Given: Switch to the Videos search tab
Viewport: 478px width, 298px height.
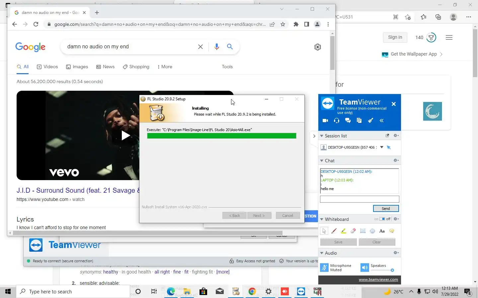Looking at the screenshot, I should point(47,67).
